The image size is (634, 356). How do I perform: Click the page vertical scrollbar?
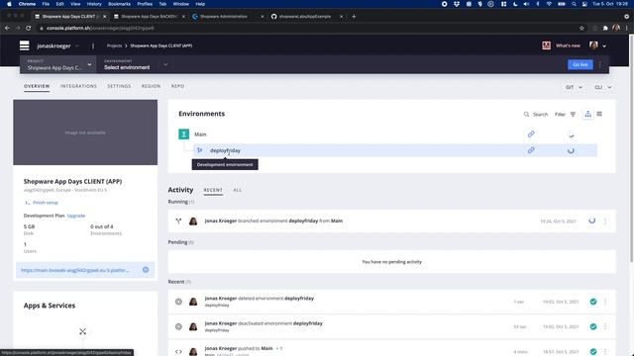pos(631,149)
